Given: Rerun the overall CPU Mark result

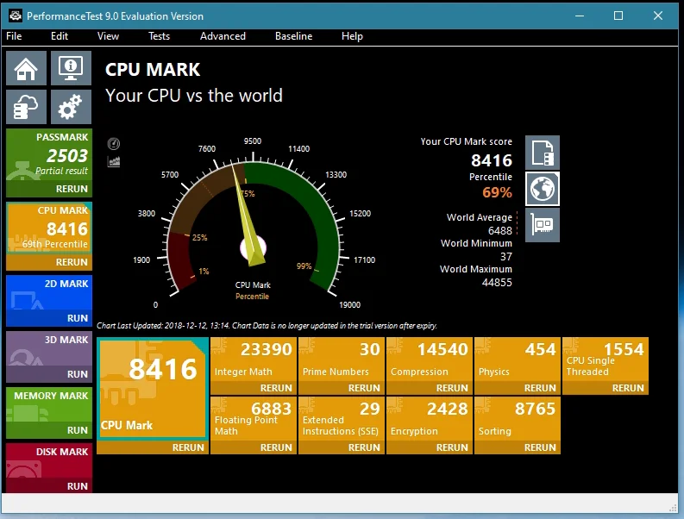Looking at the screenshot, I should [153, 447].
